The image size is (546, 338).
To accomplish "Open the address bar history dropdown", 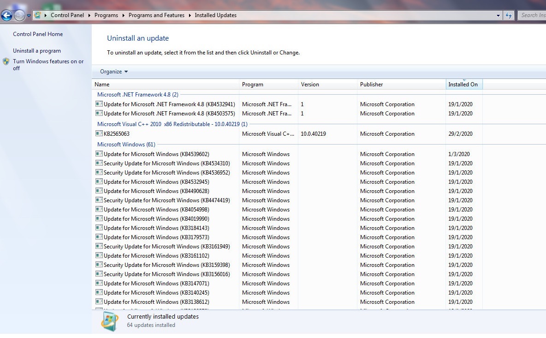I will tap(498, 15).
